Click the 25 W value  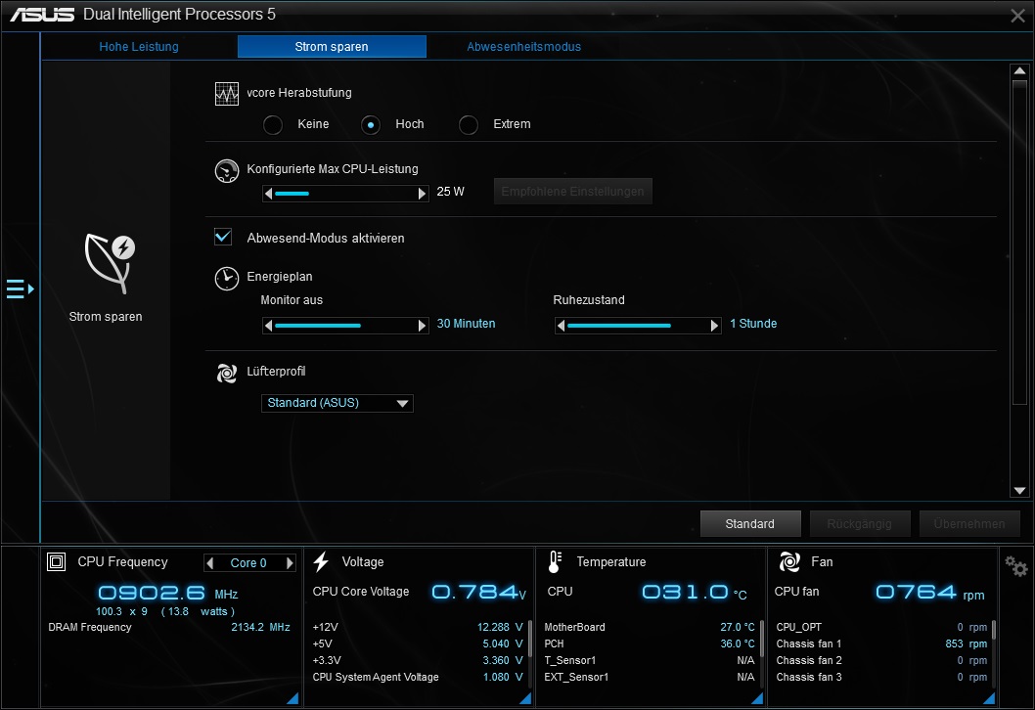[450, 192]
